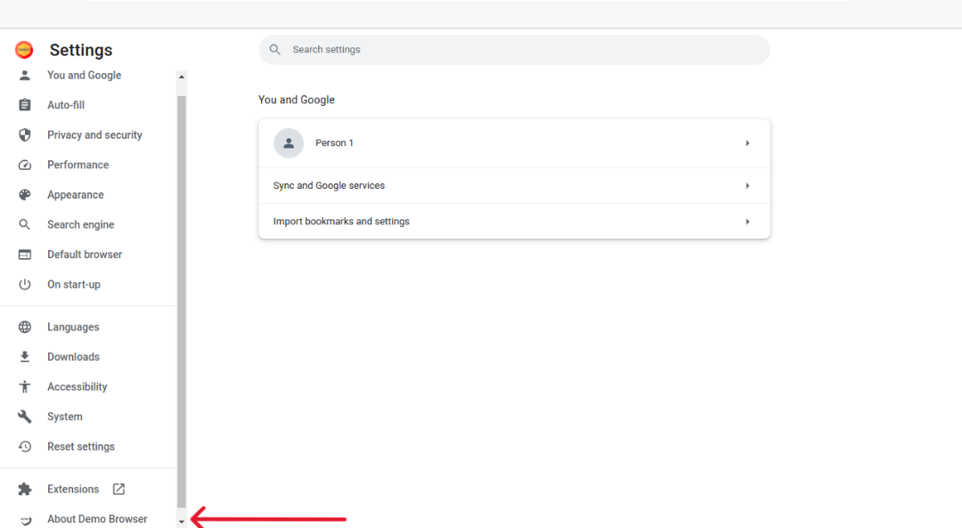Screen dimensions: 962x528
Task: Open the Downloads arrow icon
Action: (x=25, y=357)
